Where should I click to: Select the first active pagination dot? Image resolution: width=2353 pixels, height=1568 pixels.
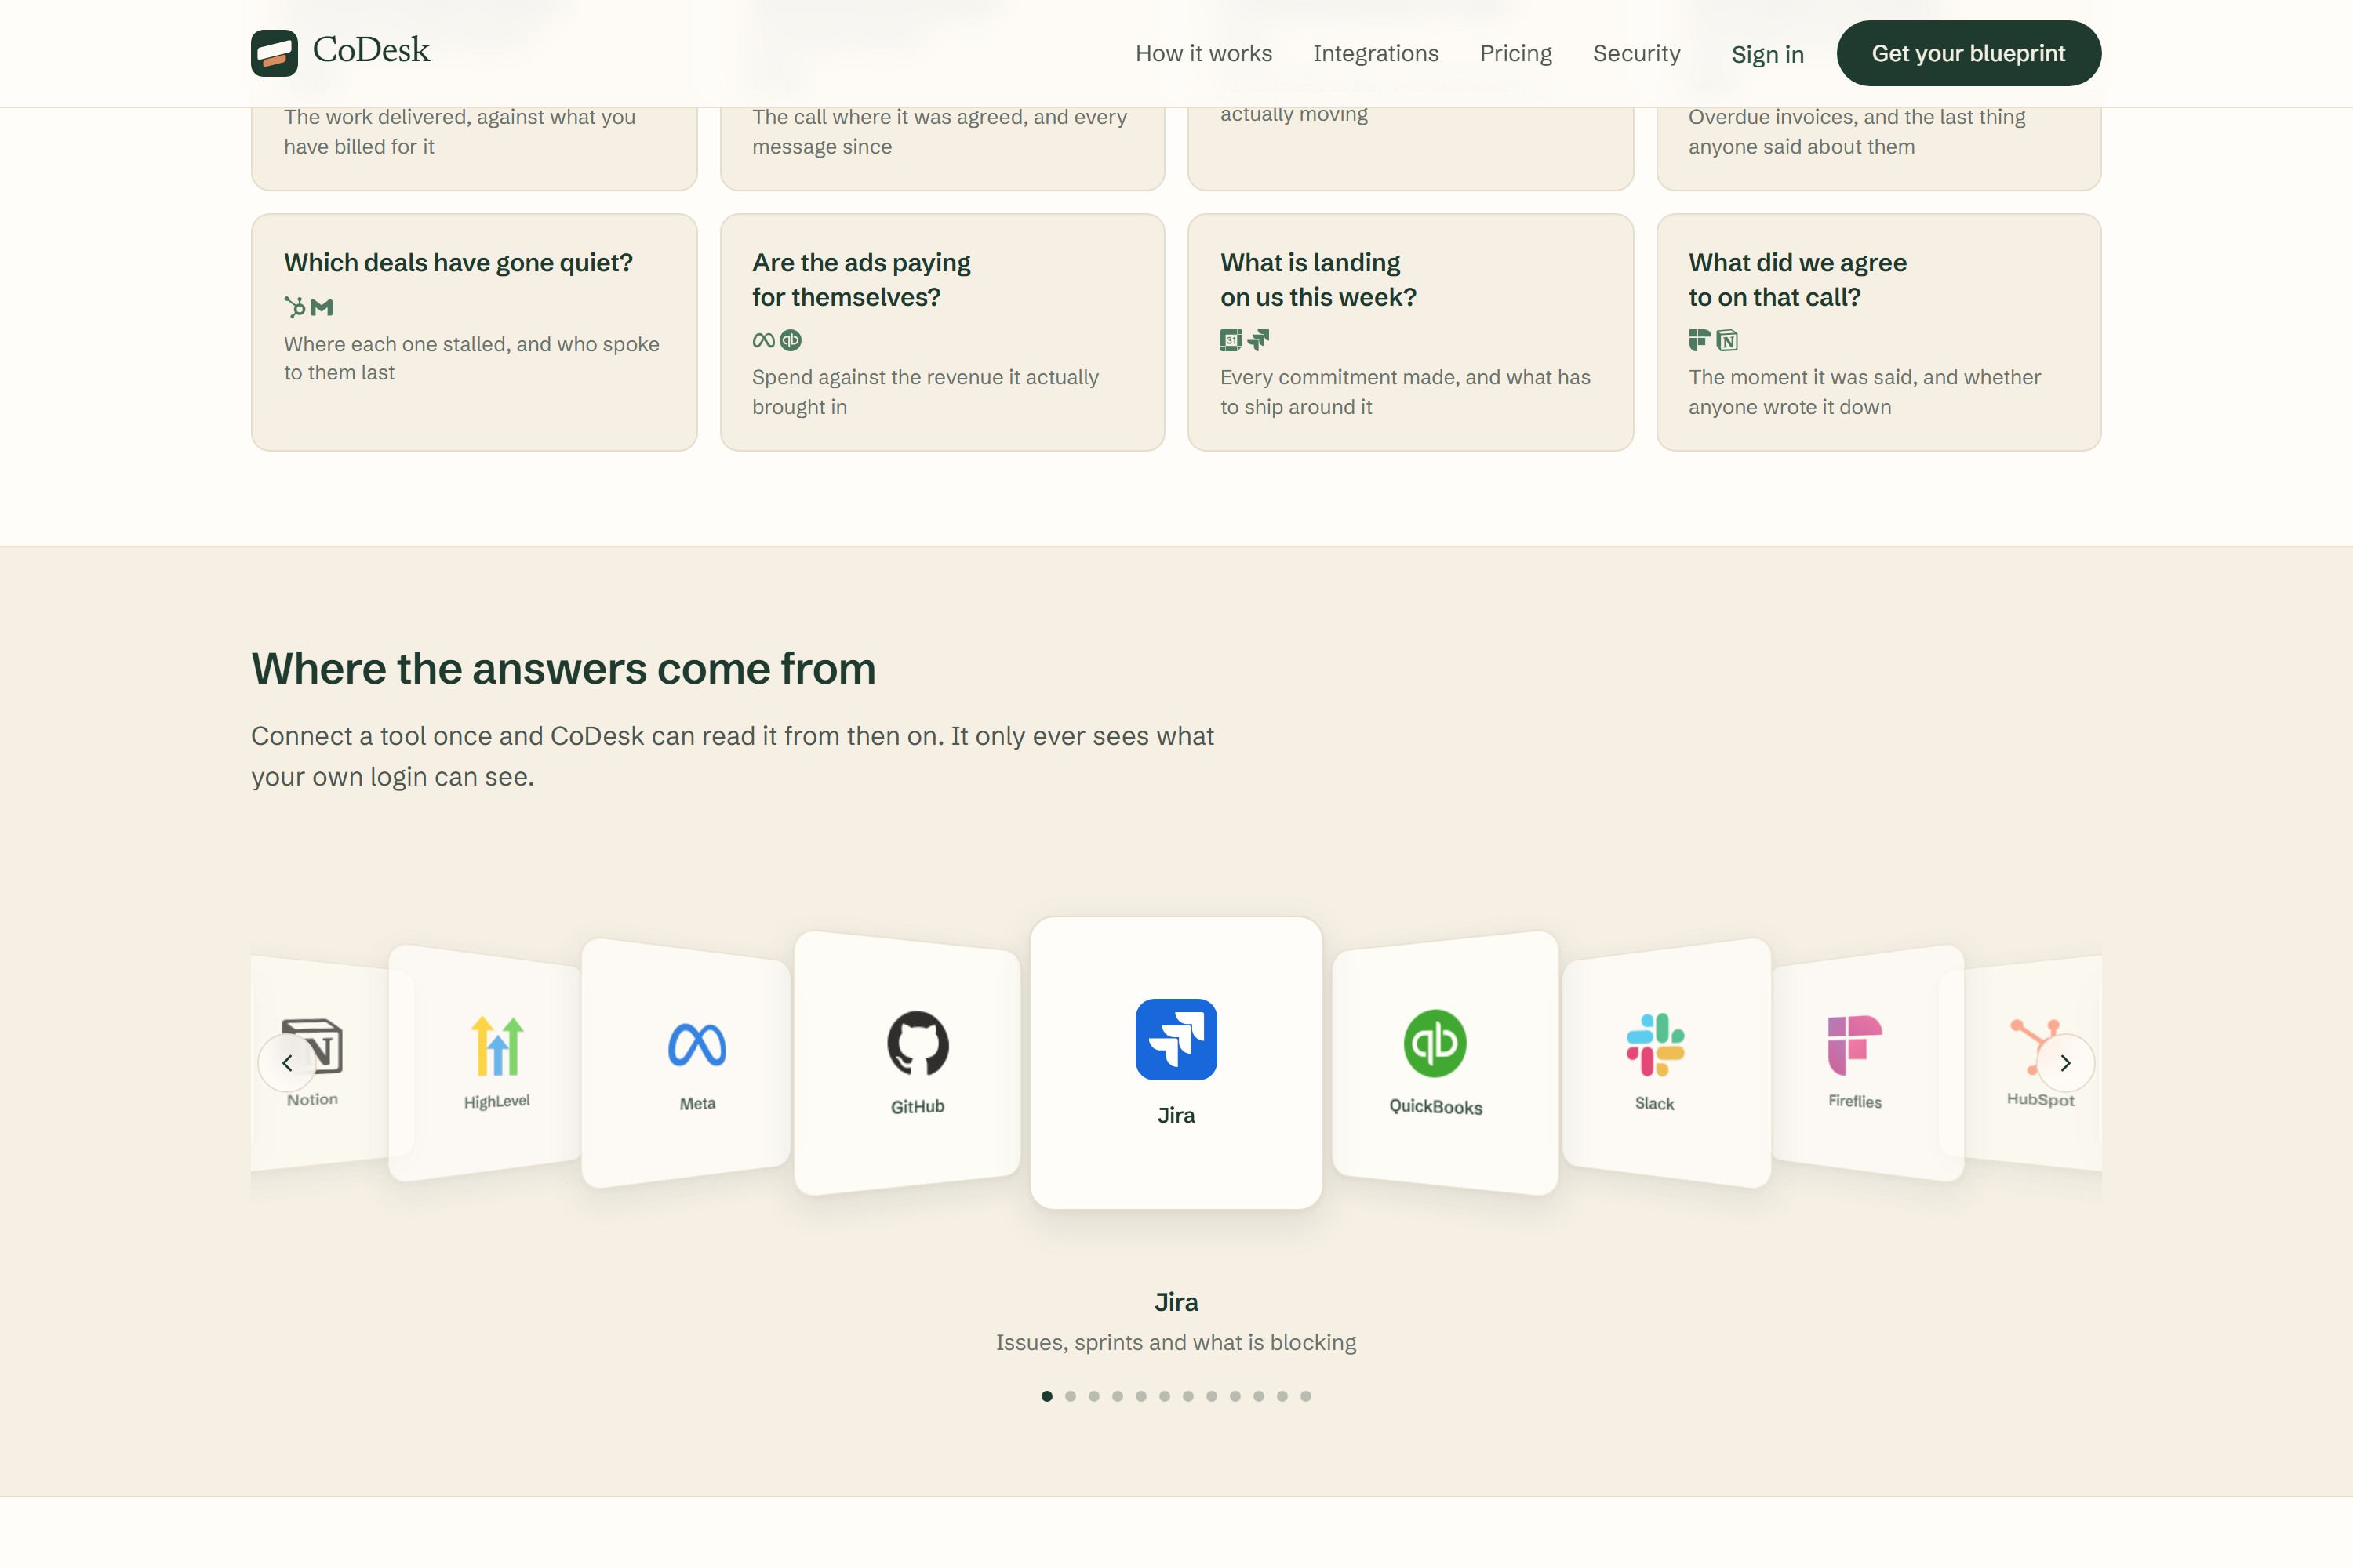click(1046, 1396)
